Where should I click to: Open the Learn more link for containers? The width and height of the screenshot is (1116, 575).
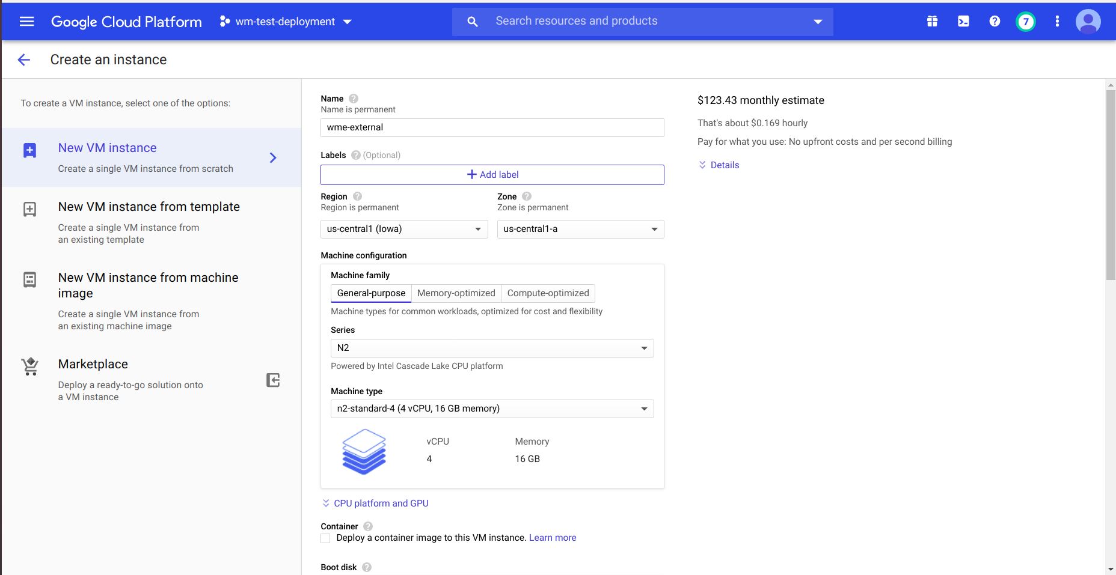[x=552, y=538]
